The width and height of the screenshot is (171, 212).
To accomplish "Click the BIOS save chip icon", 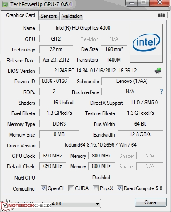I will click(x=158, y=71).
